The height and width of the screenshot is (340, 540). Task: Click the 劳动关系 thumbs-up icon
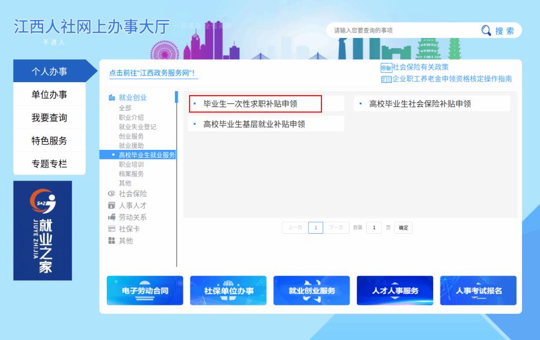[112, 217]
